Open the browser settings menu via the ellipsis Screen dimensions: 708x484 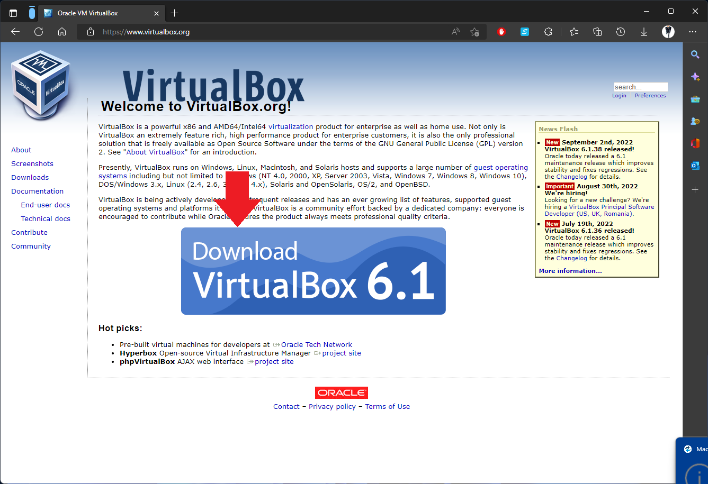[x=693, y=32]
